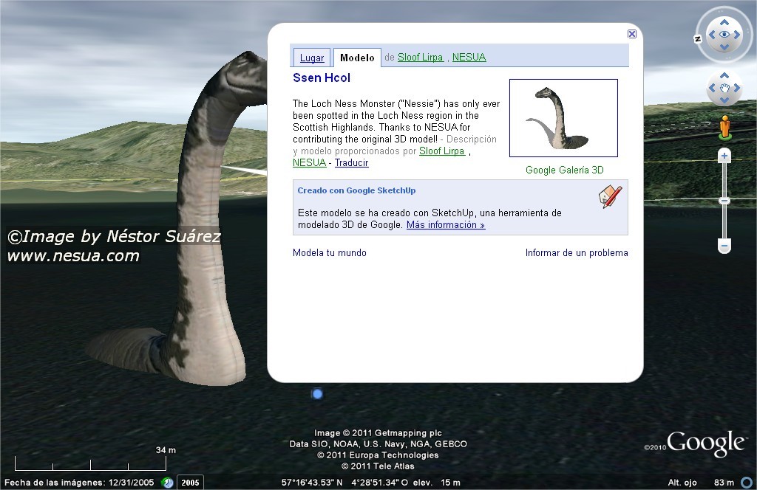The image size is (757, 490).
Task: Open Nessie model thumbnail preview
Action: pyautogui.click(x=563, y=118)
